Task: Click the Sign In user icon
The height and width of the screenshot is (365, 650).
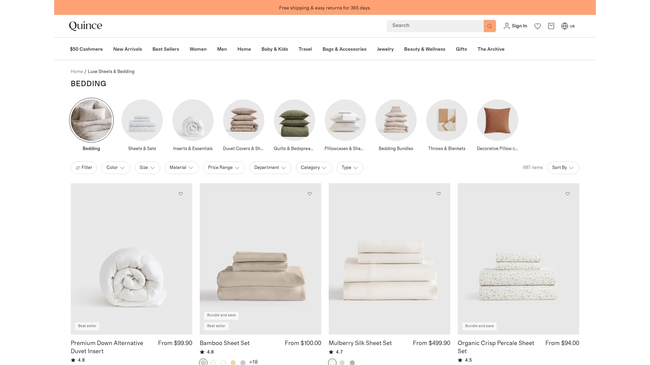Action: (507, 26)
